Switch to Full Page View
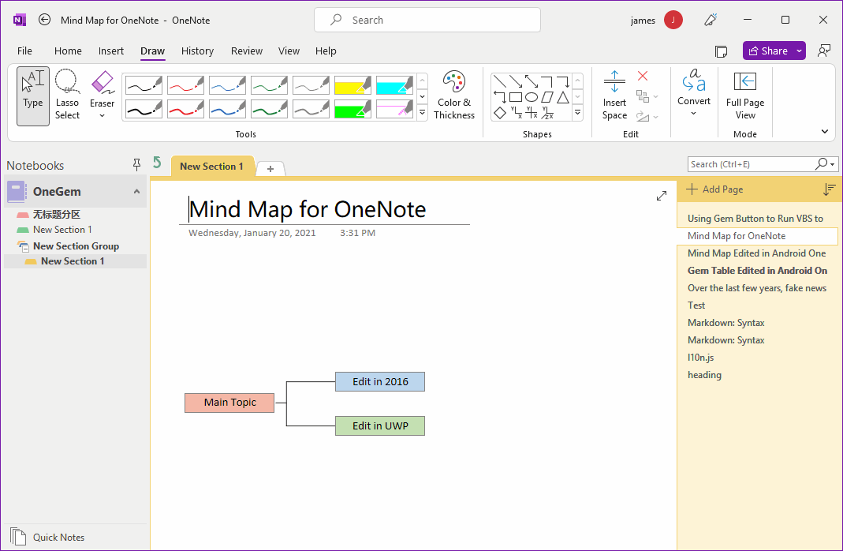Viewport: 843px width, 551px height. point(744,96)
